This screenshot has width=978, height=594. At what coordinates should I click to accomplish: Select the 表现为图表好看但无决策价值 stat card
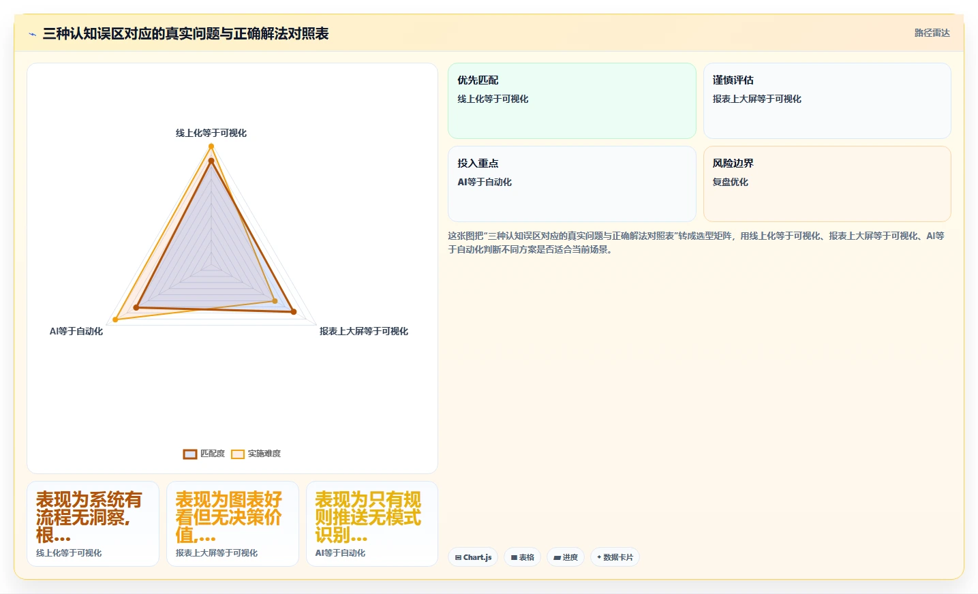coord(232,524)
